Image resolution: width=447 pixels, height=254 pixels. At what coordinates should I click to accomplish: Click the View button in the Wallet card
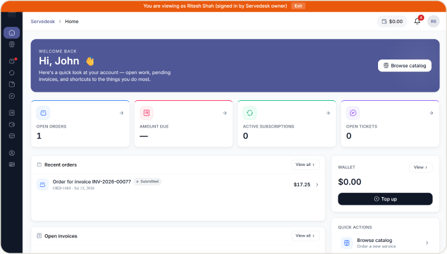click(421, 167)
